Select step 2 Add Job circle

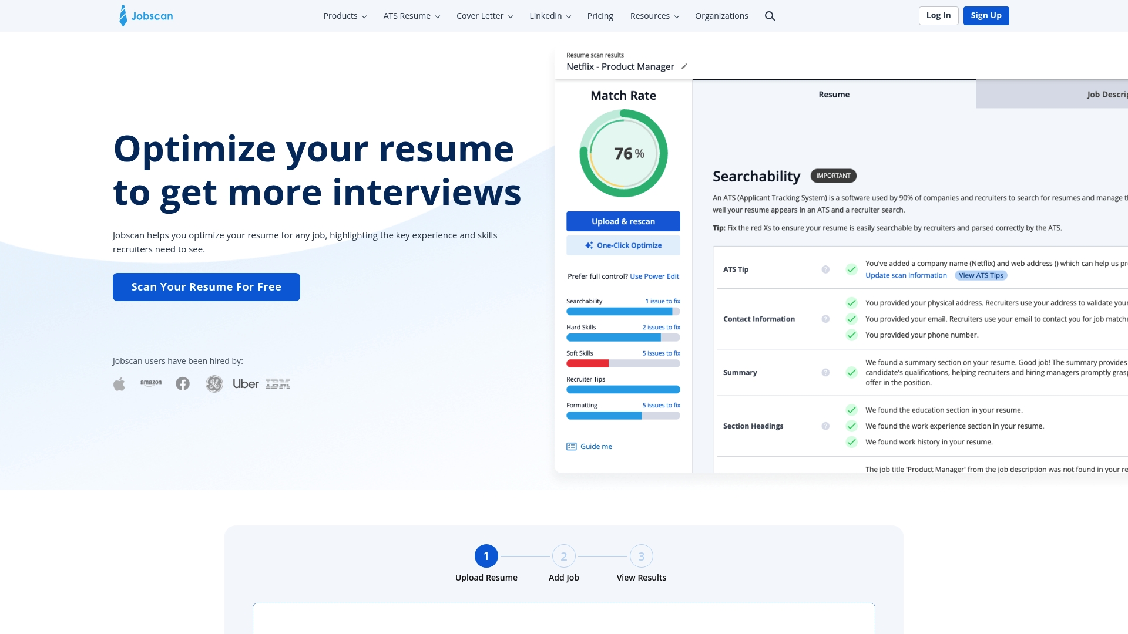point(563,555)
